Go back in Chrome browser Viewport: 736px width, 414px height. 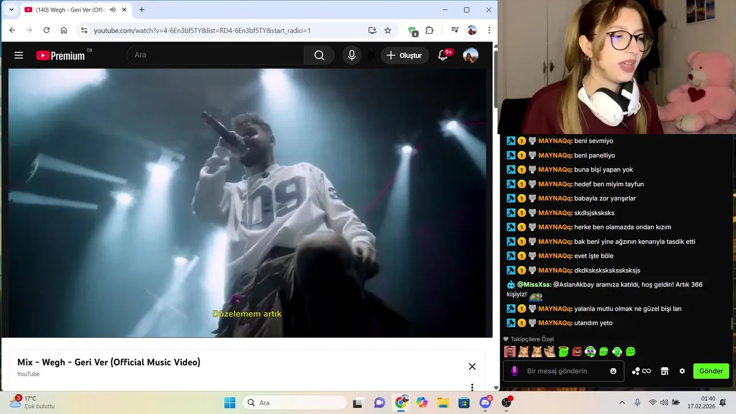coord(12,30)
